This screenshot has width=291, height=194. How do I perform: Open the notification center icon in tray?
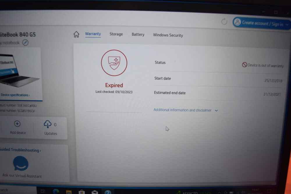pos(269,191)
